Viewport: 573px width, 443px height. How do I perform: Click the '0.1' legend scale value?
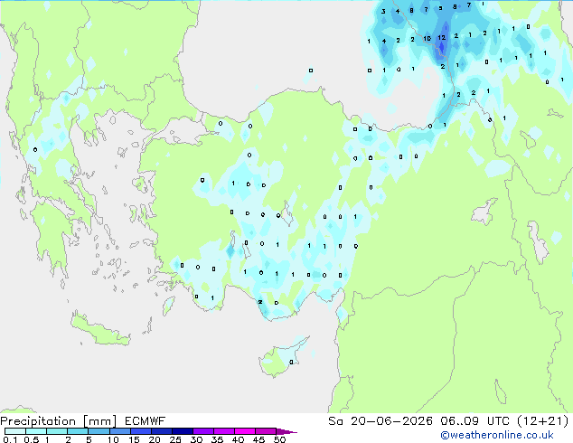tap(10, 439)
